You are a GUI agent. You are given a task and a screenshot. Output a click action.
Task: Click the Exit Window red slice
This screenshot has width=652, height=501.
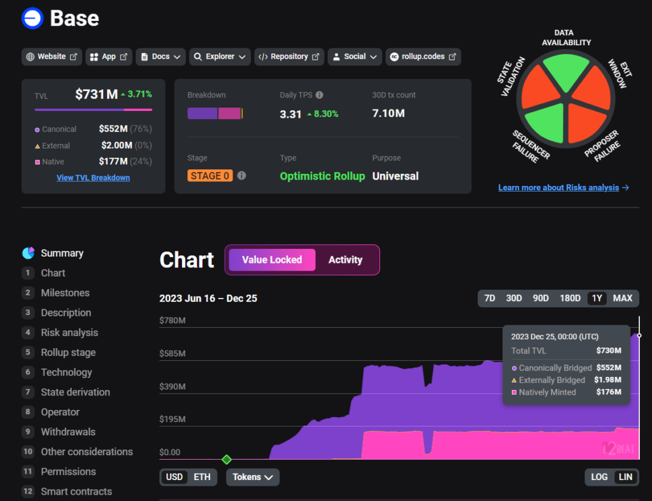(x=593, y=88)
